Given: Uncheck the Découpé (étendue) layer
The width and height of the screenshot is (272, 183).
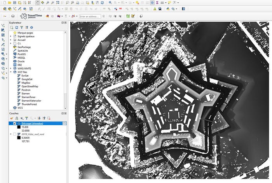Looking at the screenshot, I should tap(15, 123).
